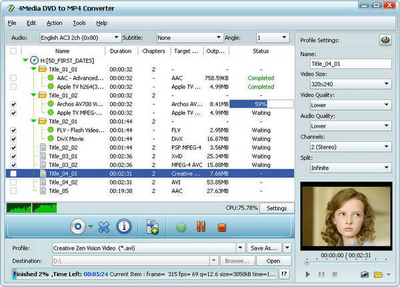
Task: Check the AAC - Advanced row checkbox
Action: (13, 78)
